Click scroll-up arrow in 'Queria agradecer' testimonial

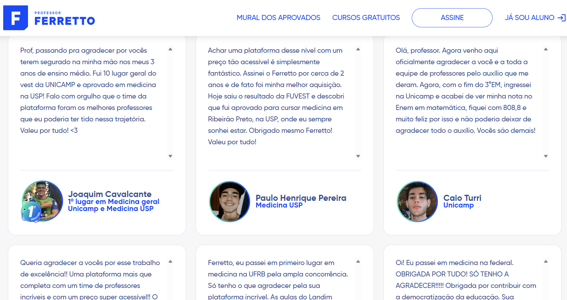(170, 262)
